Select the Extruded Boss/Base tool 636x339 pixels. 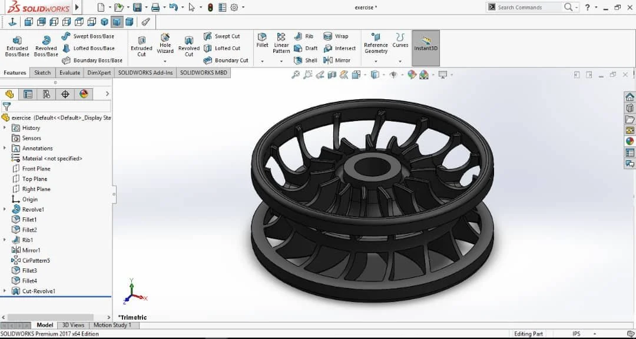pos(16,46)
